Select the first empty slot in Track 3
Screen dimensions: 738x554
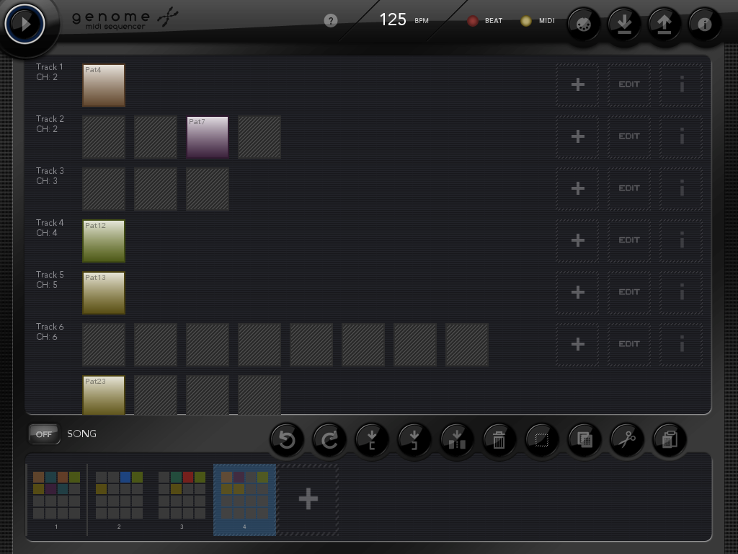pyautogui.click(x=104, y=189)
